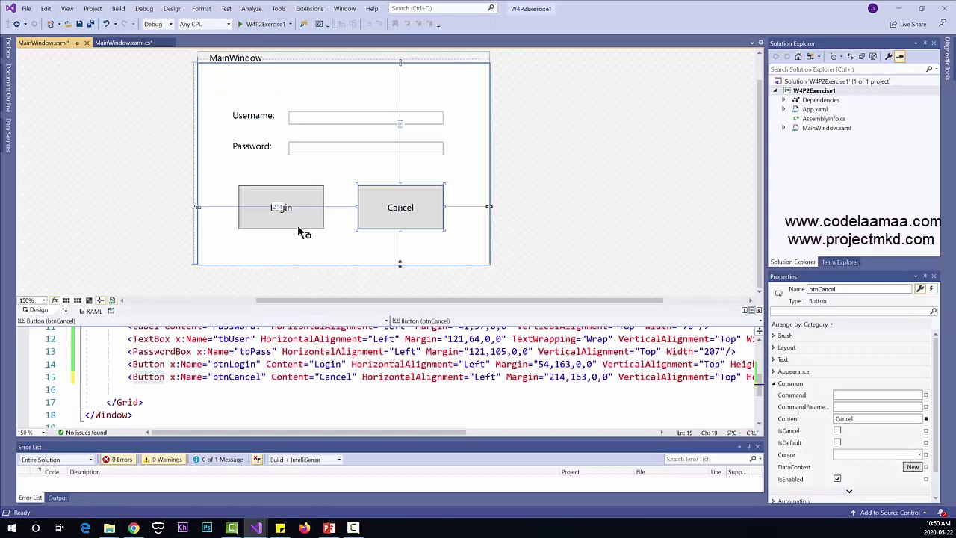Open the user account avatar icon
The width and height of the screenshot is (956, 538).
[872, 8]
